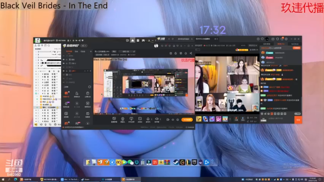Click the screen capture icon in bottom toolbar
324x182 pixels.
point(114,119)
